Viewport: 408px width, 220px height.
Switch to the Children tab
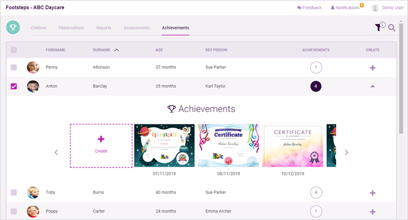38,28
